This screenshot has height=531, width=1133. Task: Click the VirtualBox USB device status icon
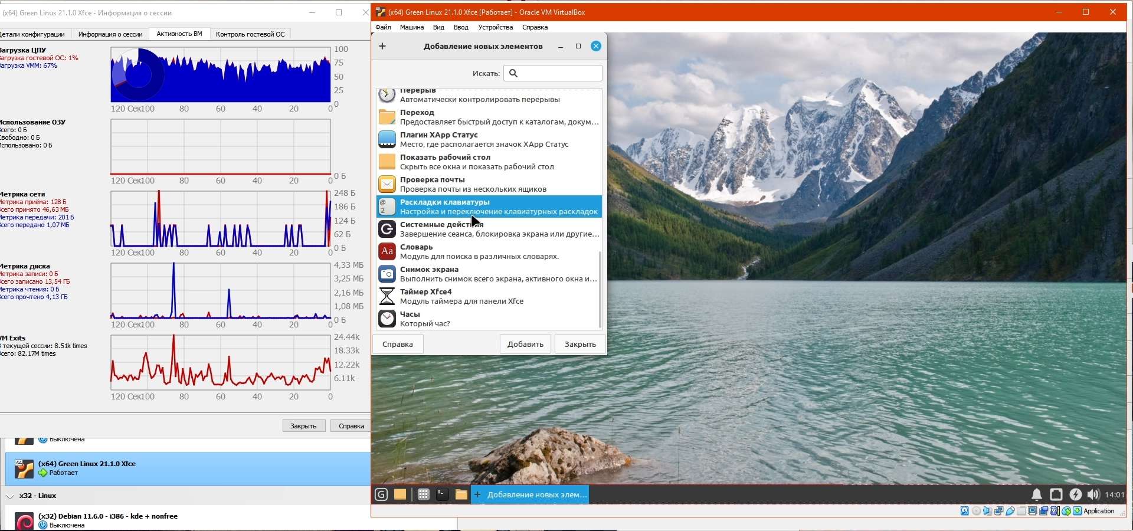(x=1010, y=511)
